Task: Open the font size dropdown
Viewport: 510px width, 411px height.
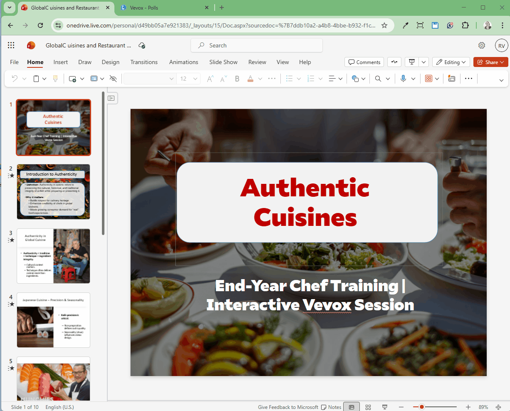Action: 195,78
